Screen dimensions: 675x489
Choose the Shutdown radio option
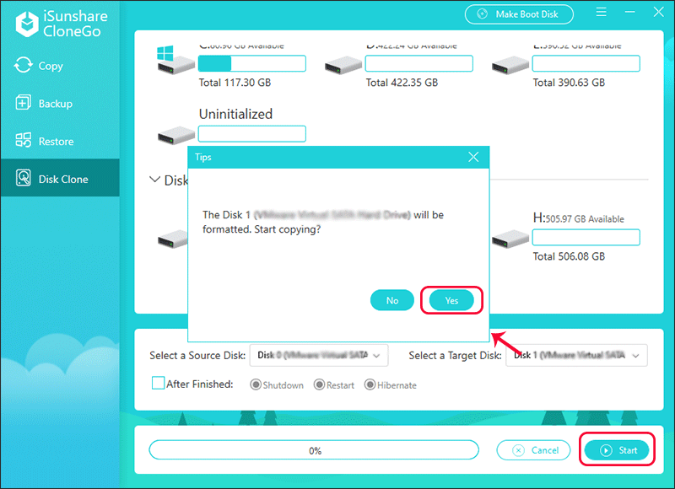(256, 385)
